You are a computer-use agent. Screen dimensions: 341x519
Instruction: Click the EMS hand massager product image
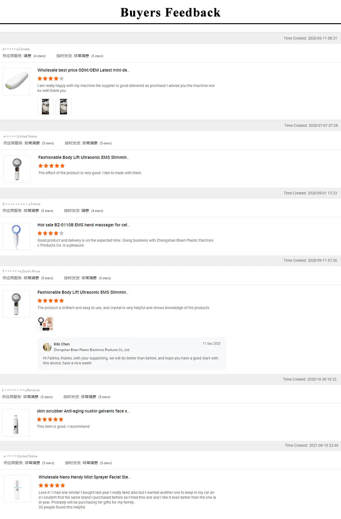16,236
